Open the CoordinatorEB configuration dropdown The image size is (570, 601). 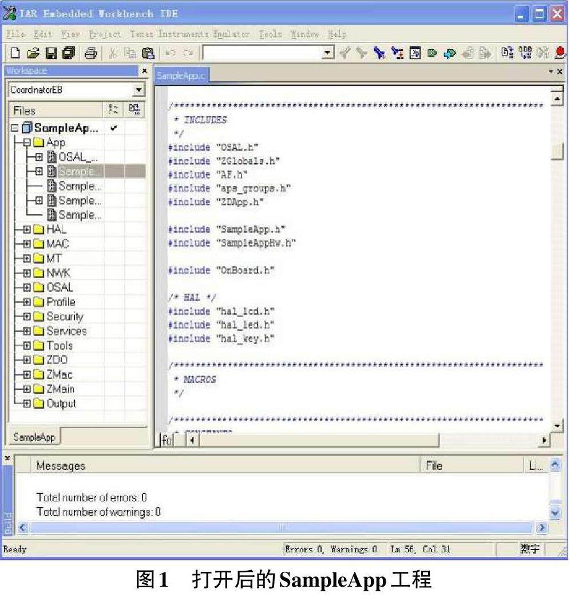pos(138,90)
